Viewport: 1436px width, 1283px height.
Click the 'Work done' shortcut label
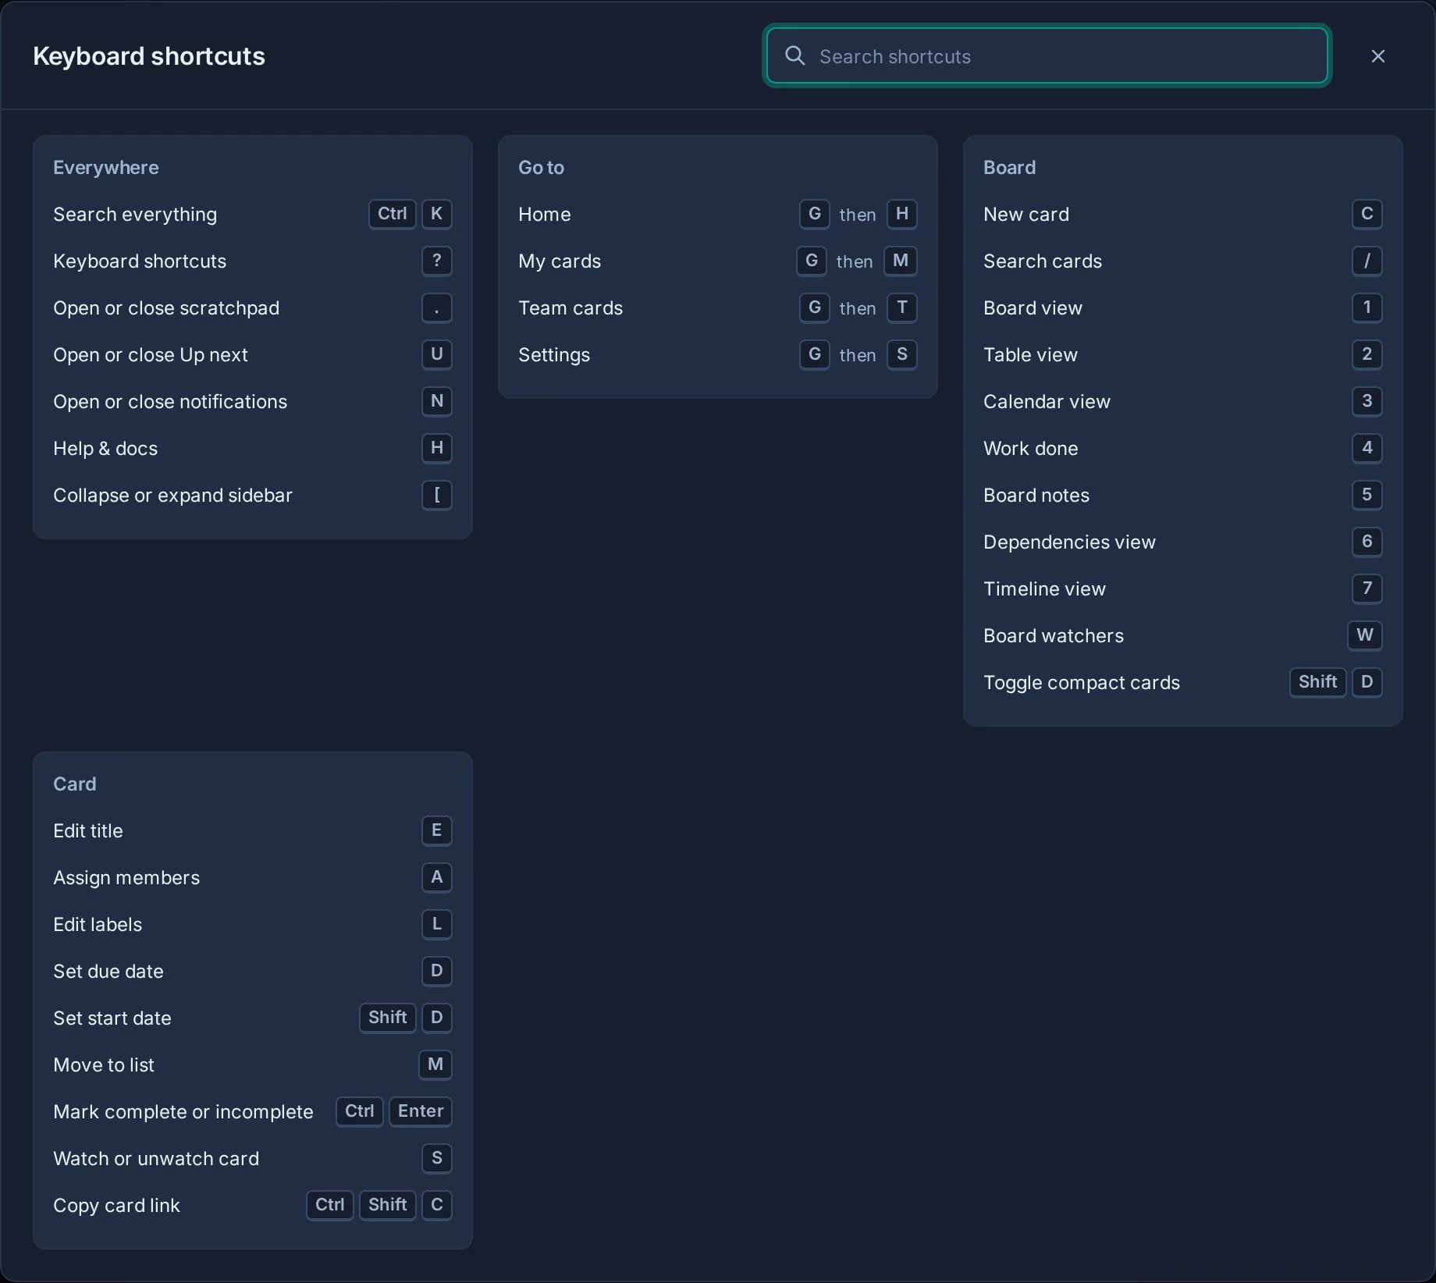(x=1030, y=448)
